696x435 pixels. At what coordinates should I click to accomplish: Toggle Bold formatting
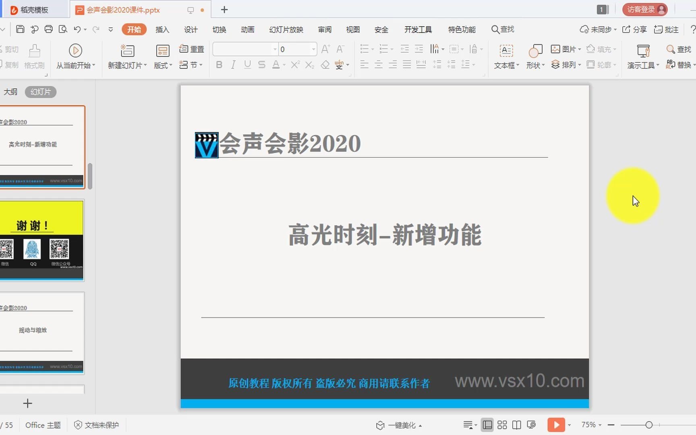tap(219, 64)
